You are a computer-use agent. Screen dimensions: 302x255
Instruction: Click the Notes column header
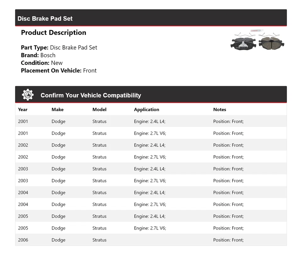click(220, 110)
